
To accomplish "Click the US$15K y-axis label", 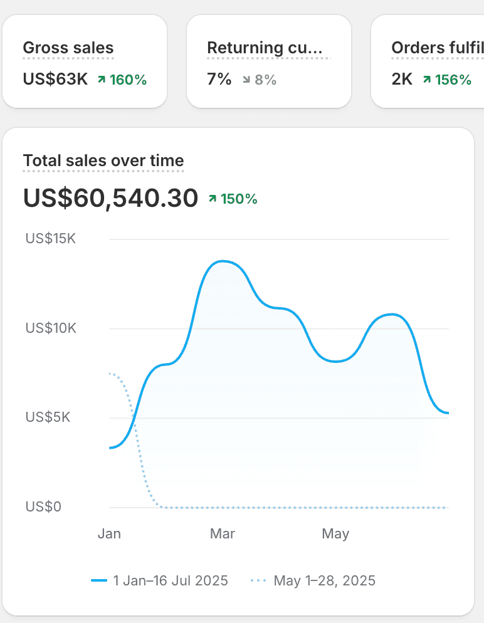I will point(51,239).
